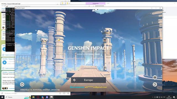
Task: Play the upper Telegram voice message
Action: pyautogui.click(x=4, y=49)
